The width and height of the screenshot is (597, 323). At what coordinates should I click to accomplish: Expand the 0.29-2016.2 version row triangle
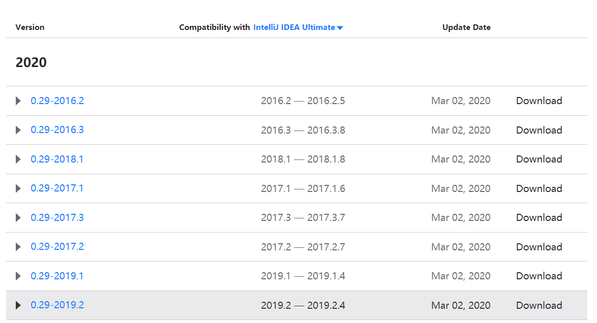[18, 101]
